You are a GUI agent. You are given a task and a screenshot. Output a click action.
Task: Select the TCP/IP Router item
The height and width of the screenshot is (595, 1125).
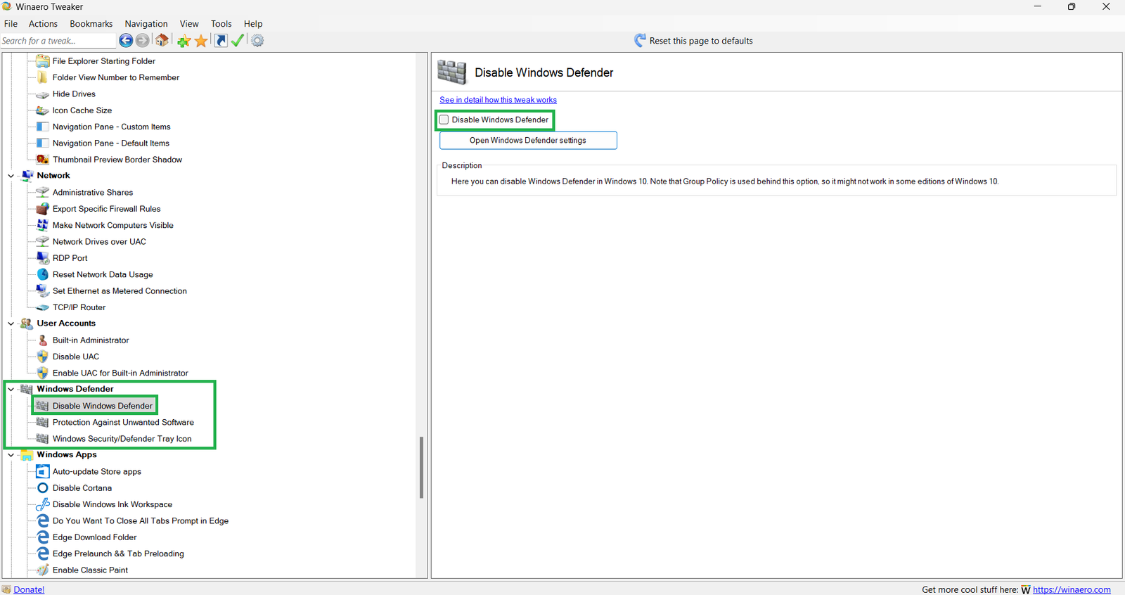(79, 307)
